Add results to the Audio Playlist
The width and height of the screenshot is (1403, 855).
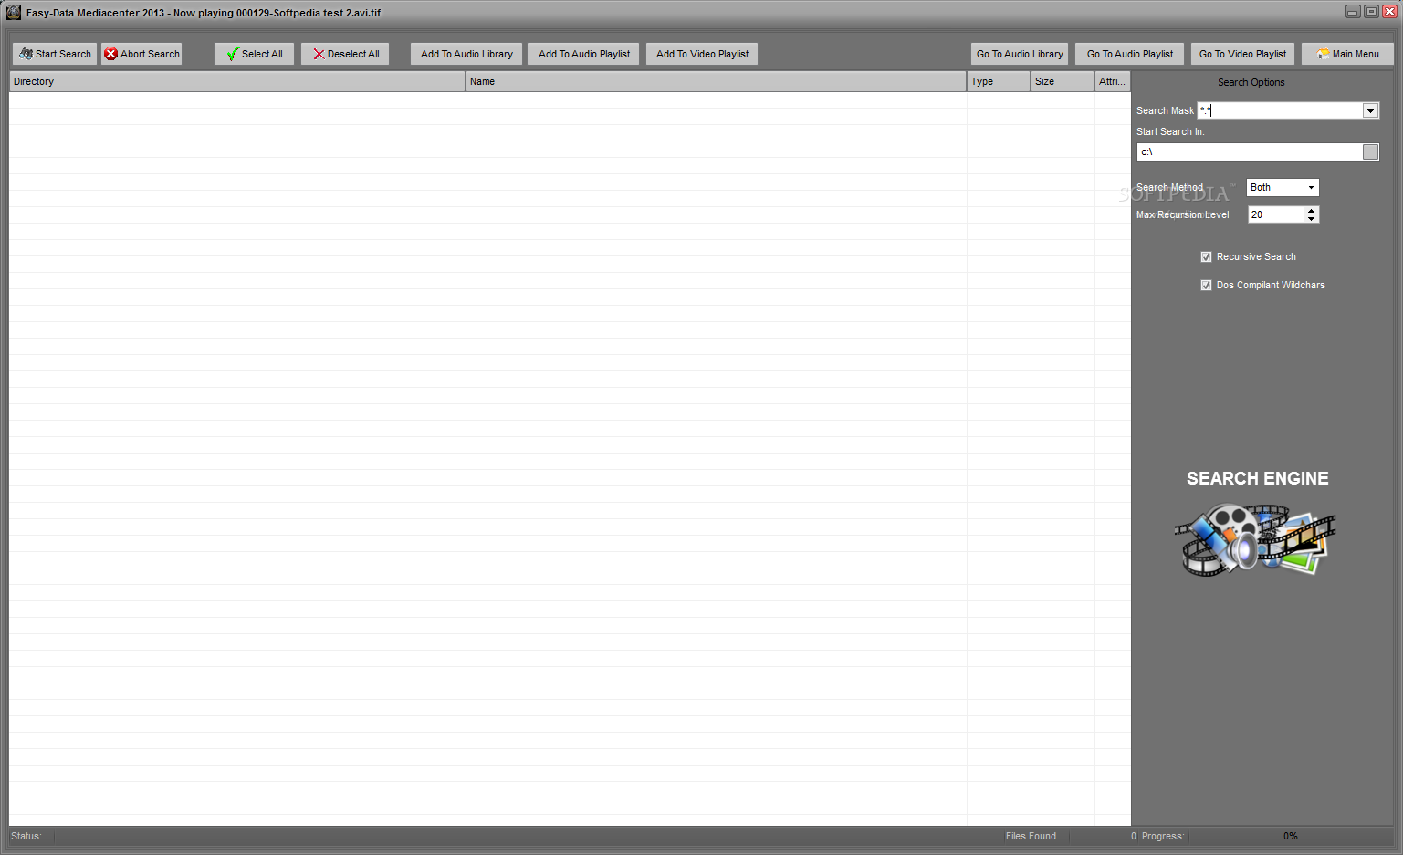(x=584, y=54)
